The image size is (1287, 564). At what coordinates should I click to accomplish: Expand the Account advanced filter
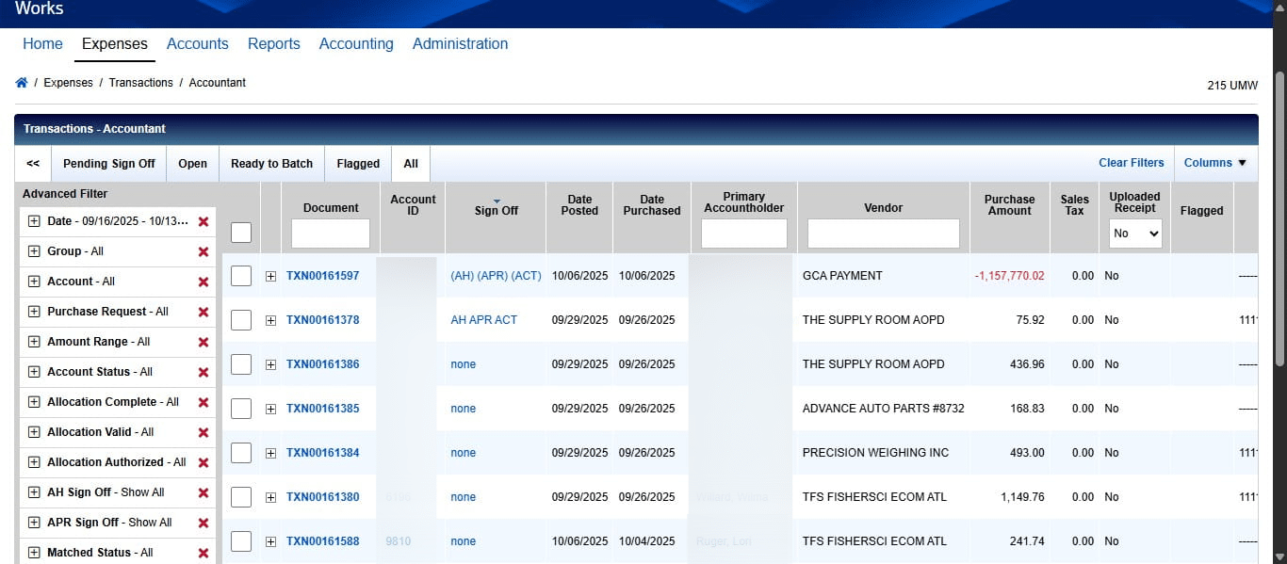click(34, 282)
